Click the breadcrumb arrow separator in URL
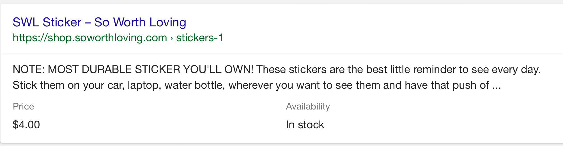This screenshot has height=146, width=563. point(171,38)
